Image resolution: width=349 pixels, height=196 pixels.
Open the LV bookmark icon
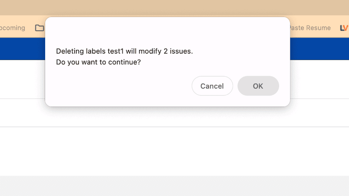click(344, 28)
